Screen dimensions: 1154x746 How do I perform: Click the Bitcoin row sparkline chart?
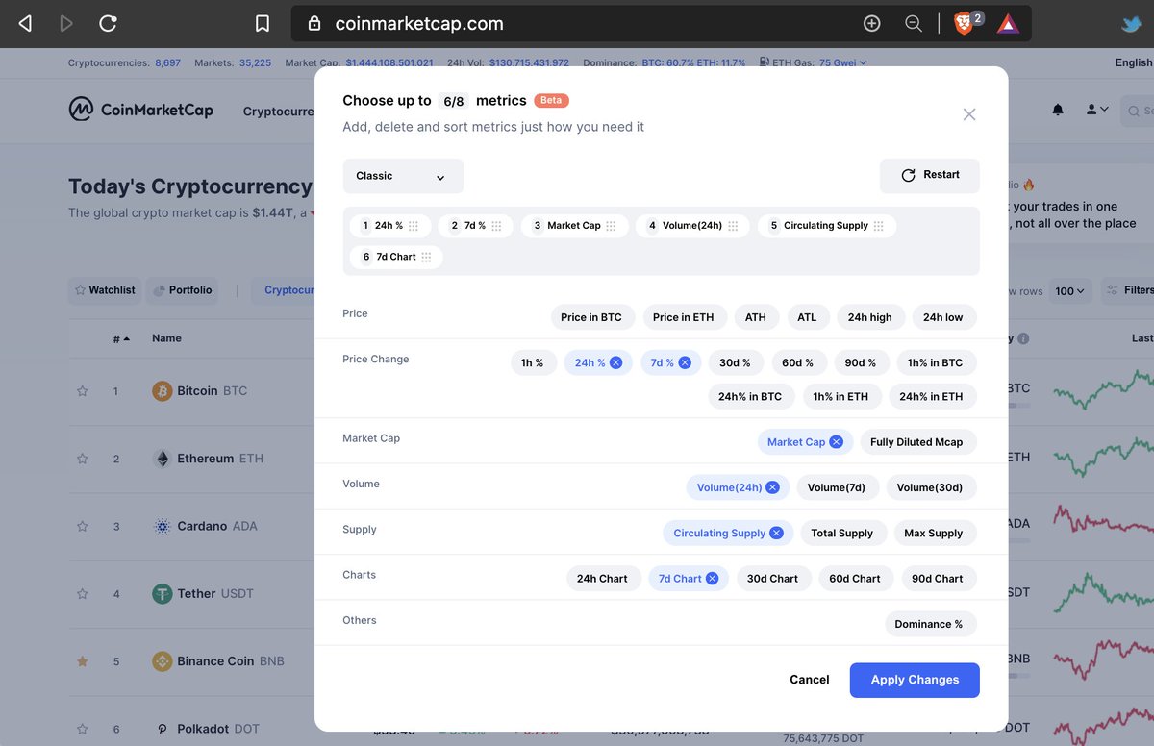click(1103, 392)
